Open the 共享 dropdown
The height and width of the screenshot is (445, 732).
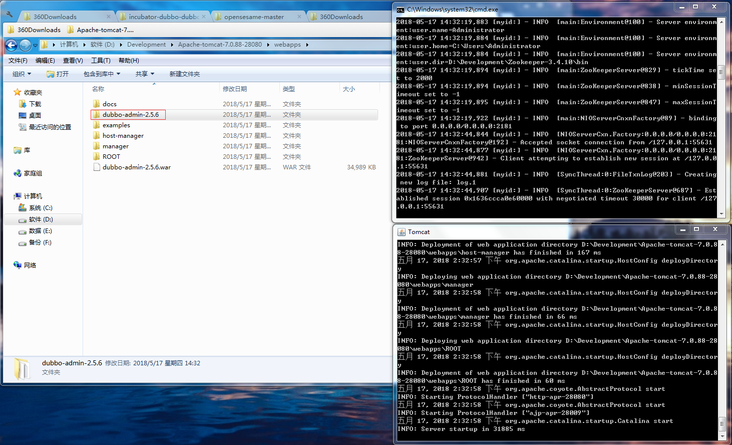pyautogui.click(x=145, y=74)
